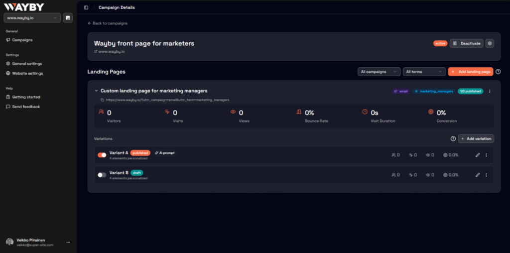The image size is (510, 253).
Task: Open Getting started help page
Action: pos(23,97)
